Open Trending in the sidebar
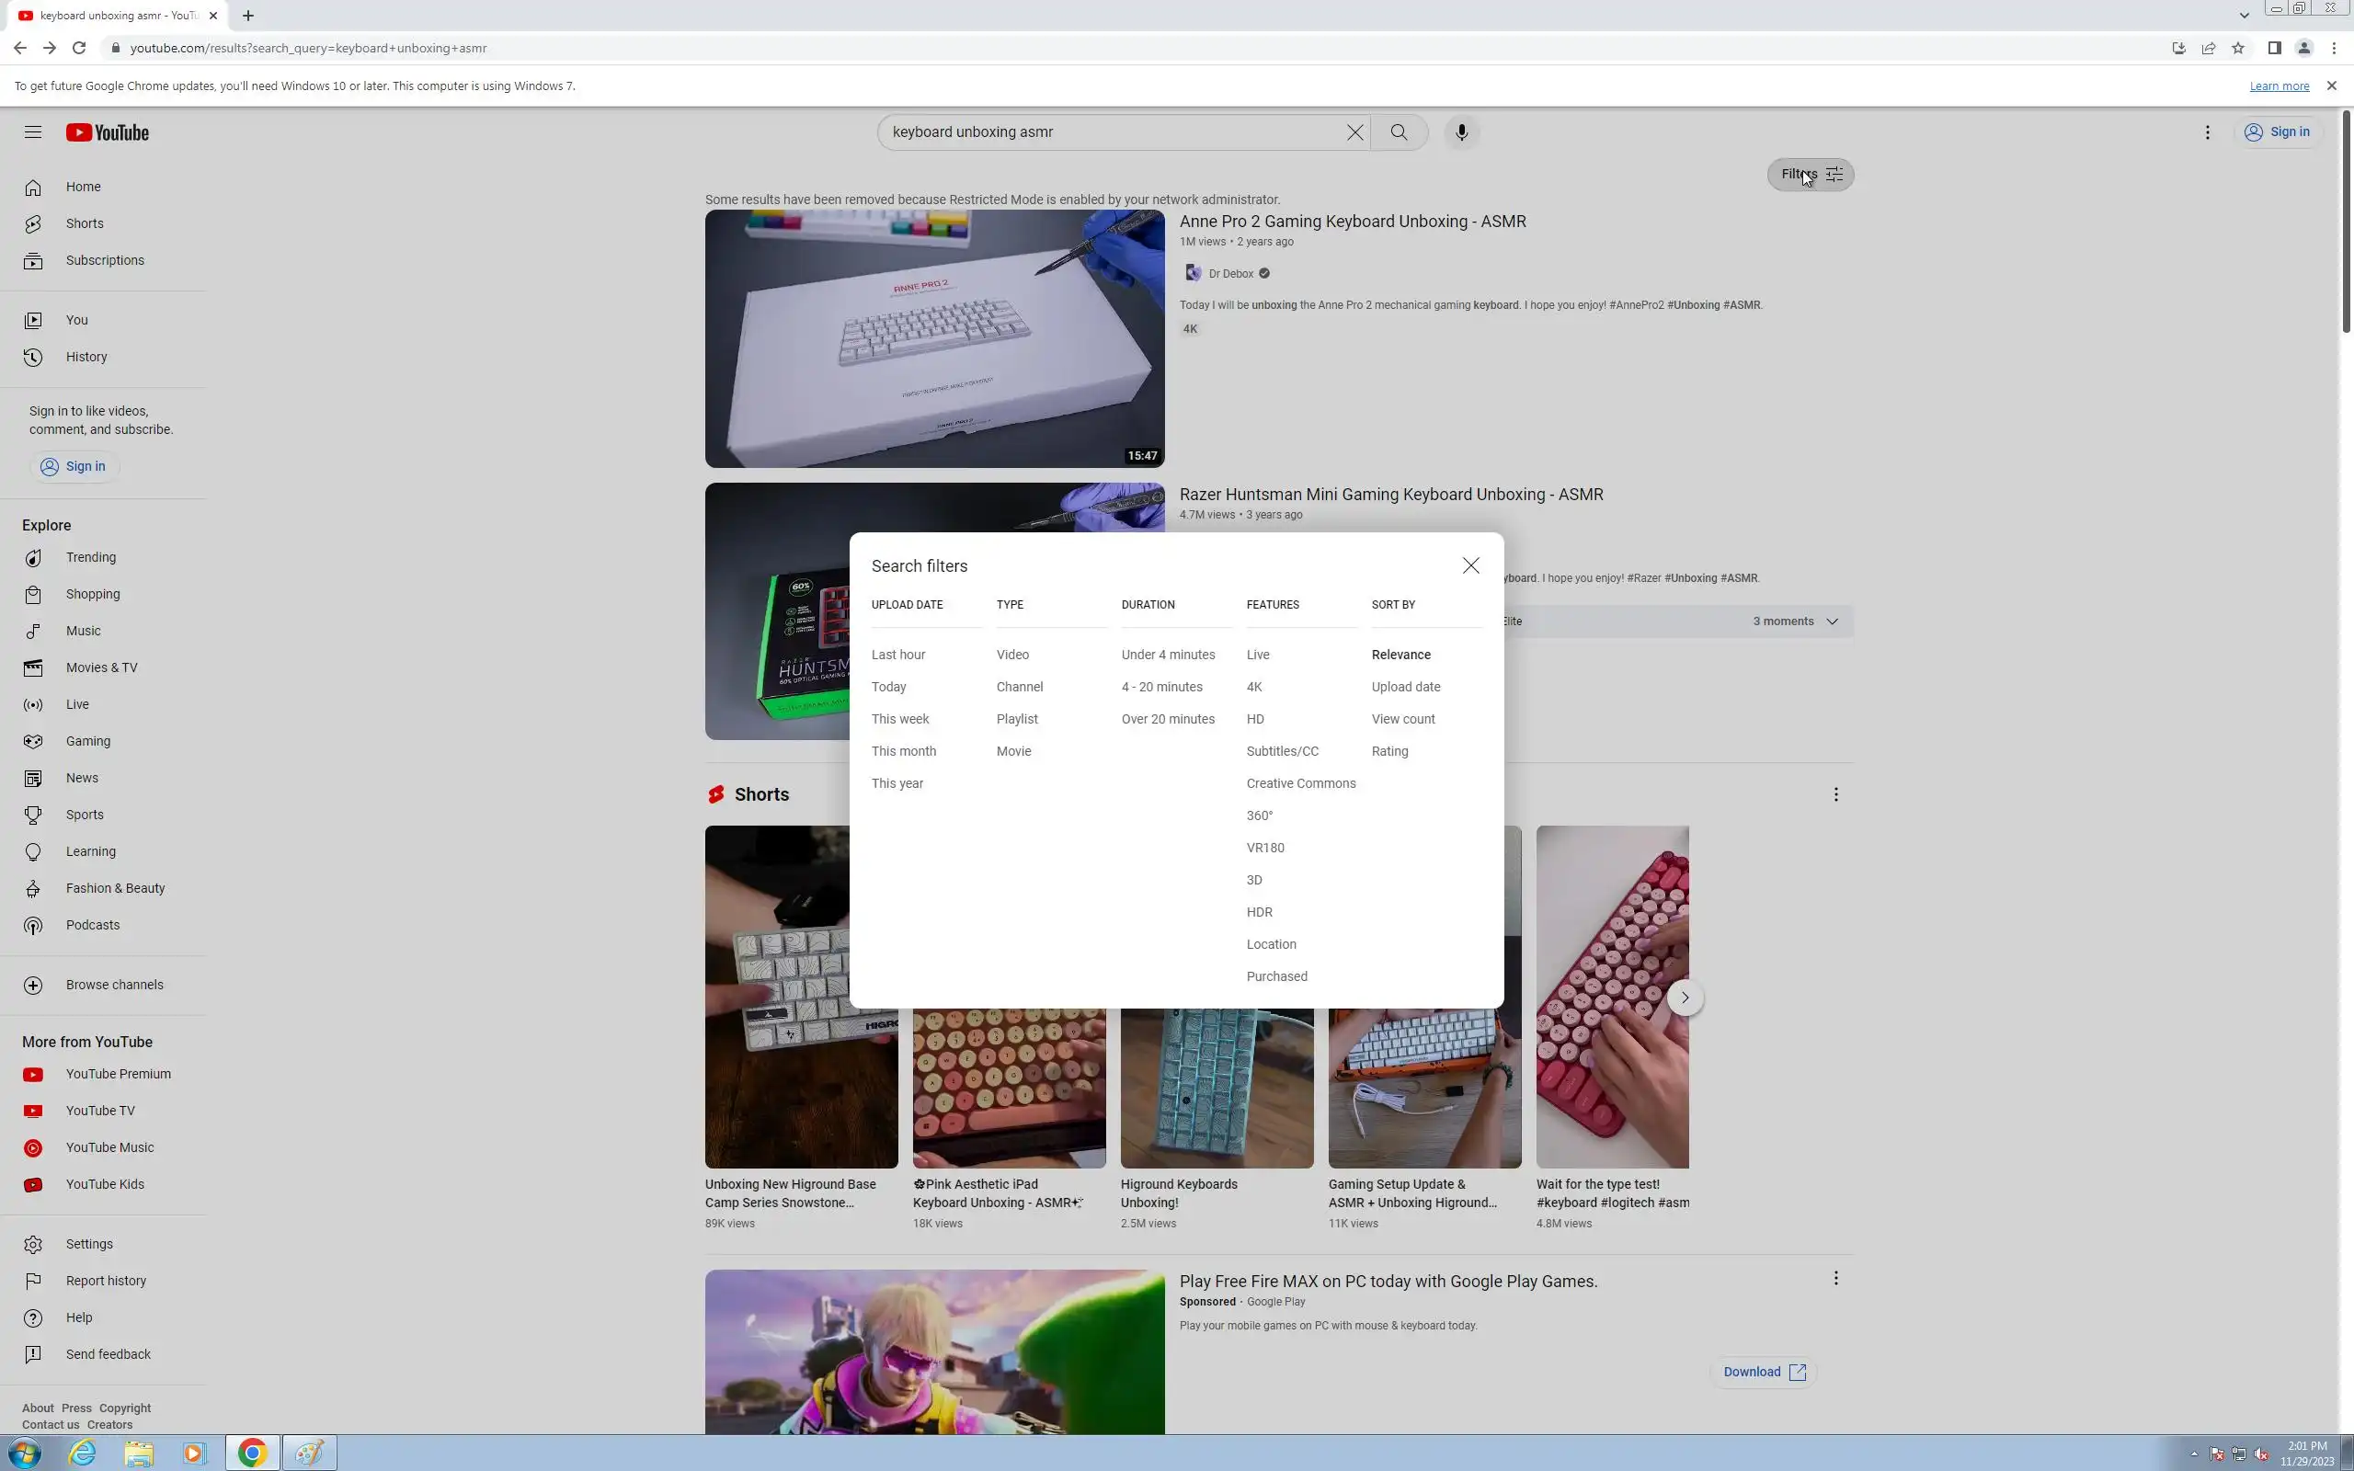Image resolution: width=2354 pixels, height=1471 pixels. click(90, 557)
